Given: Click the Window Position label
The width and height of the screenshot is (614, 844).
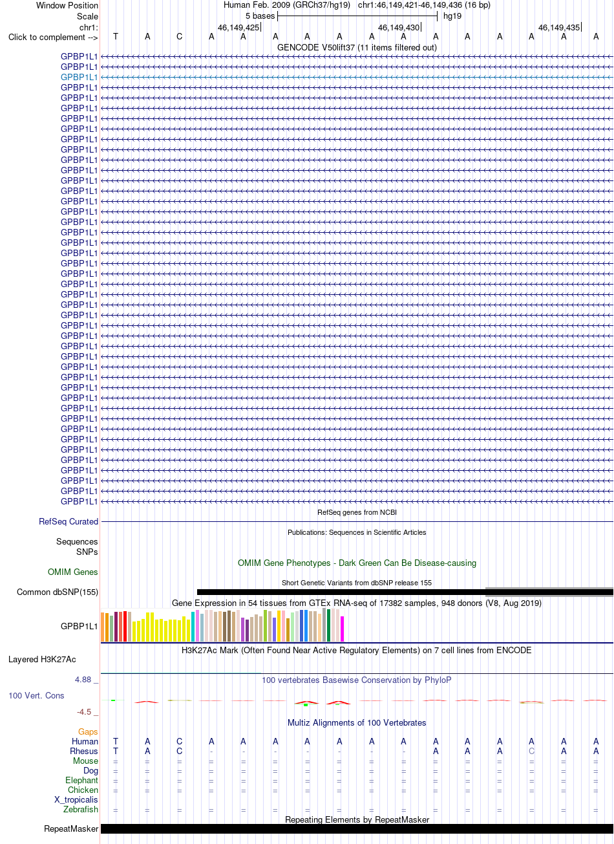Looking at the screenshot, I should coord(67,5).
